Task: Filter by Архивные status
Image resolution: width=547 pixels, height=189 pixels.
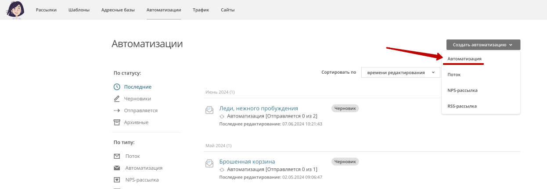Action: 136,122
